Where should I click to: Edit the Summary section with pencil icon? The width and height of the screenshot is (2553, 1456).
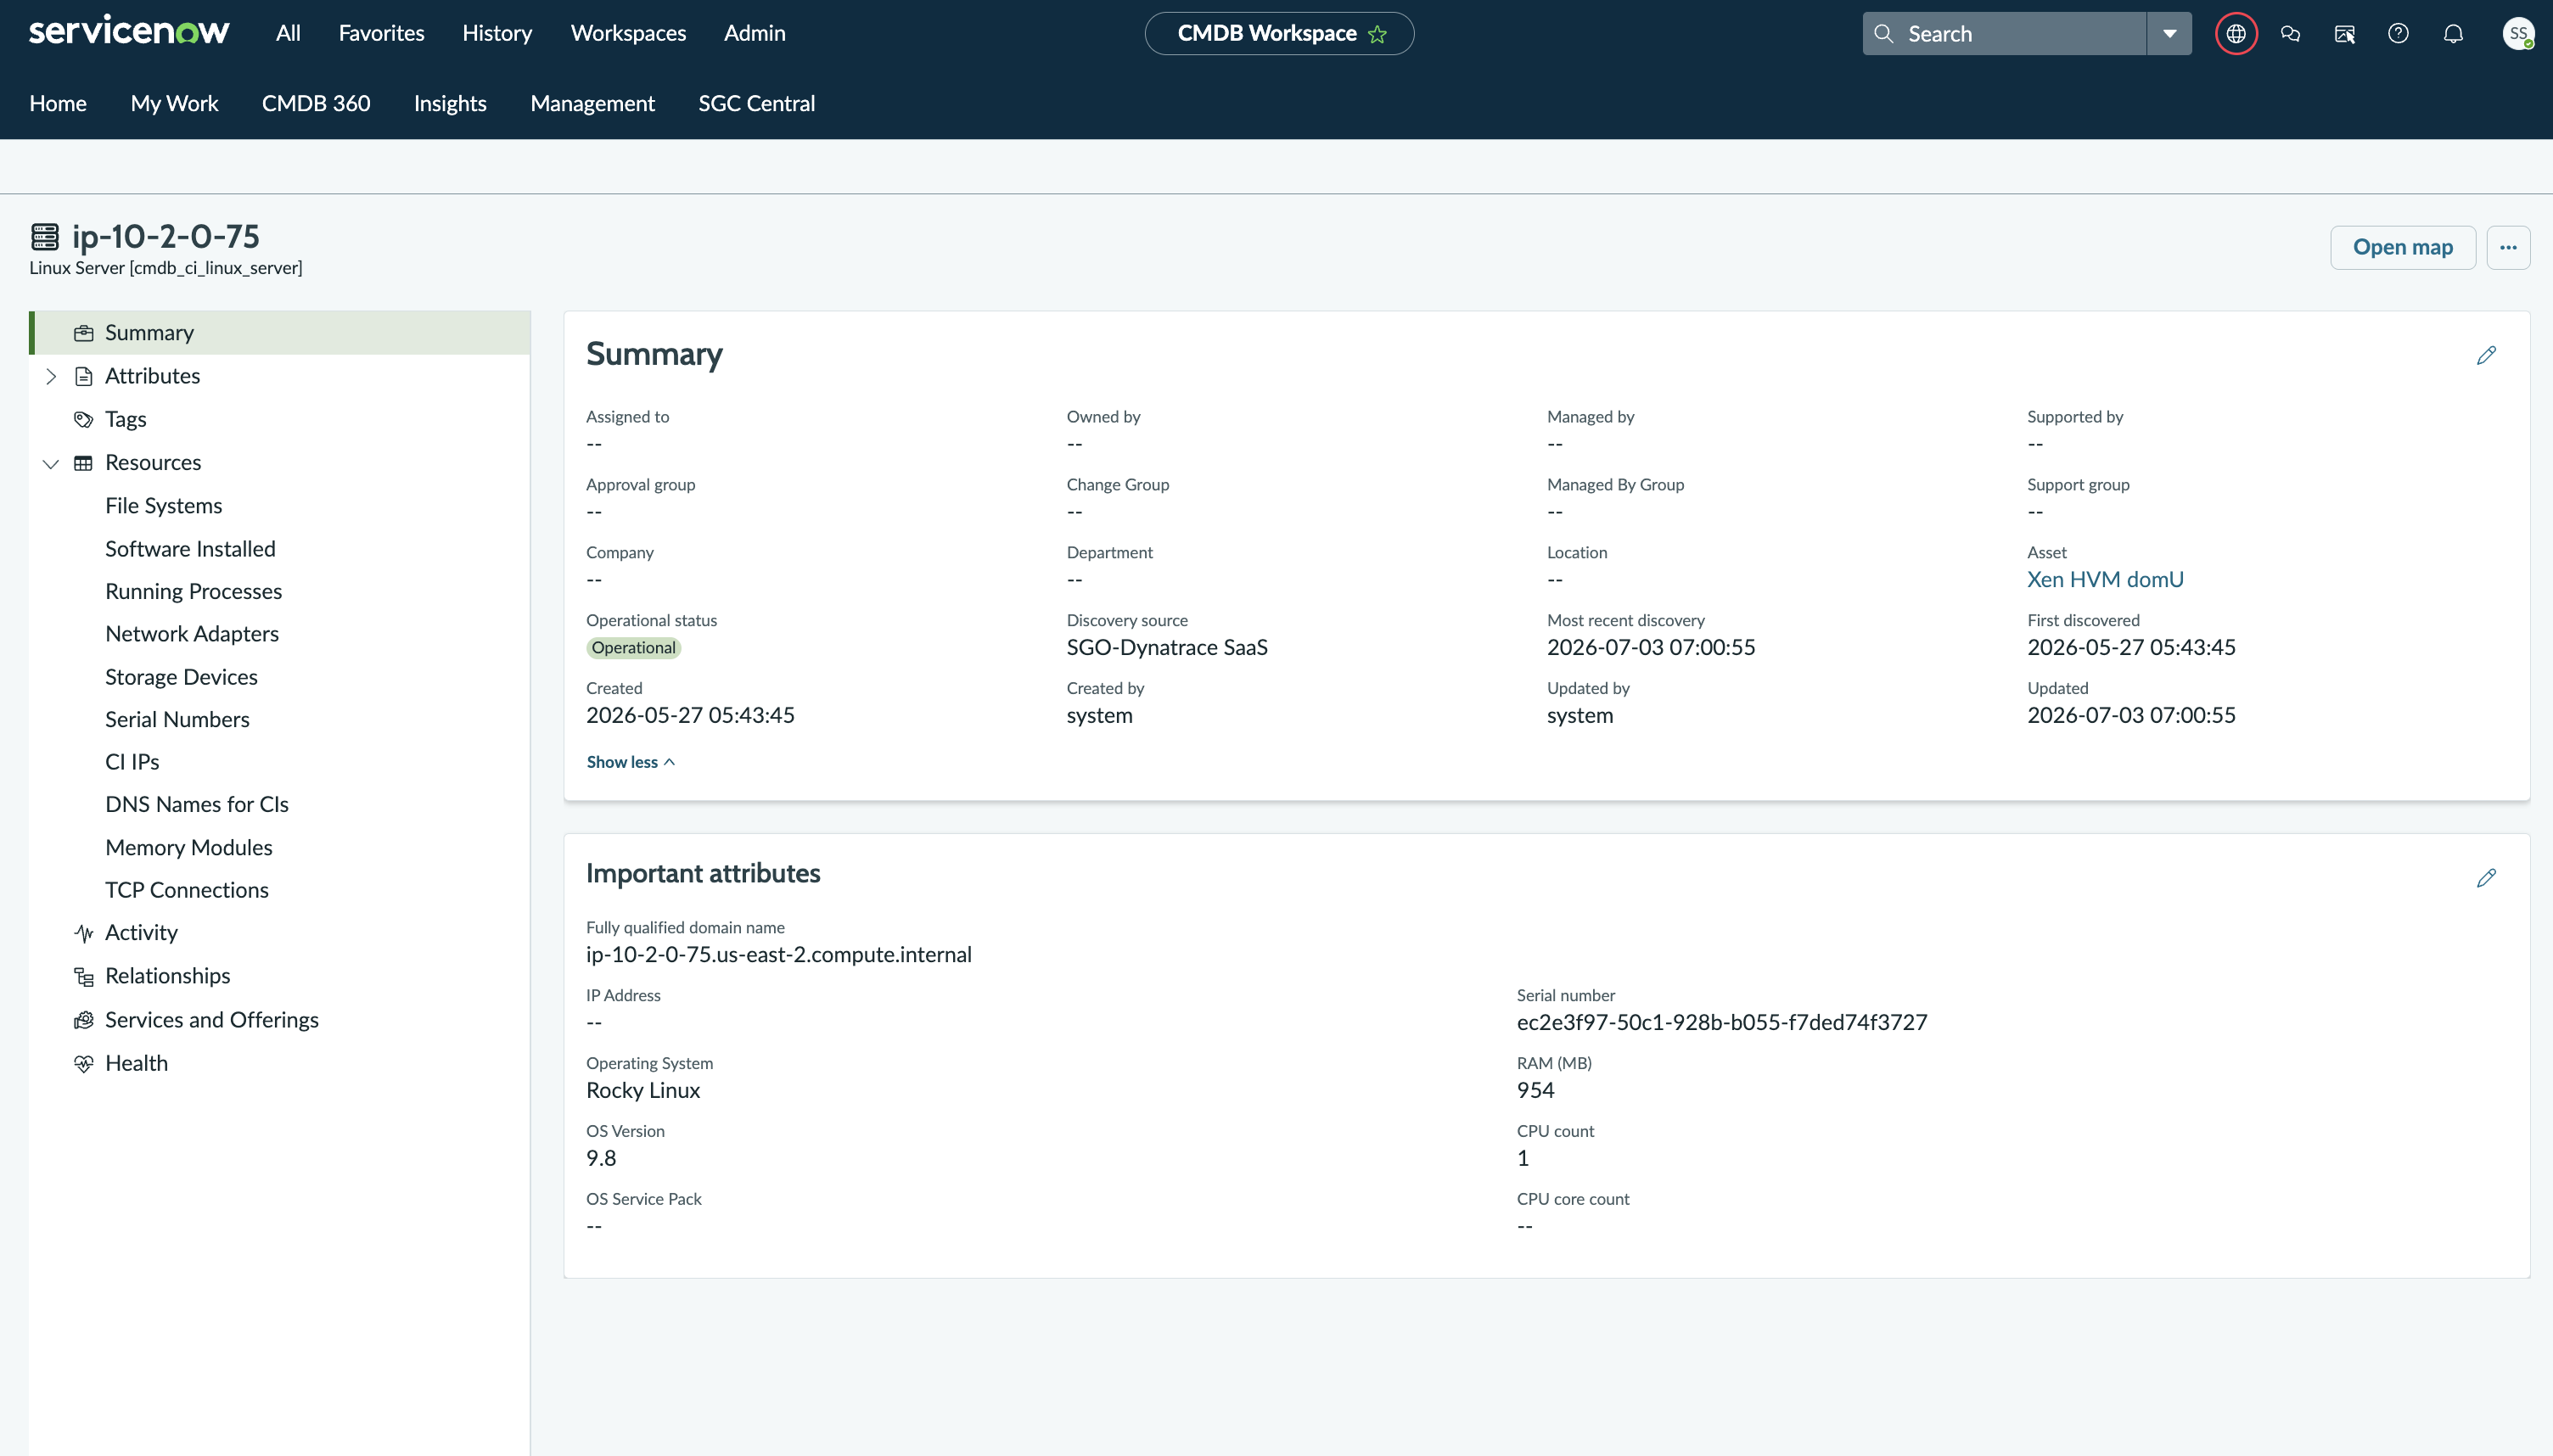(2486, 355)
